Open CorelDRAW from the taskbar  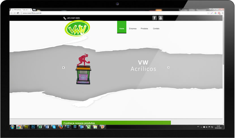tap(89, 127)
